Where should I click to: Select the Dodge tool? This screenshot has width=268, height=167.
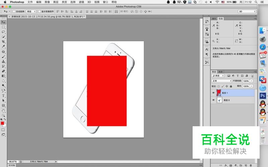click(x=3, y=86)
